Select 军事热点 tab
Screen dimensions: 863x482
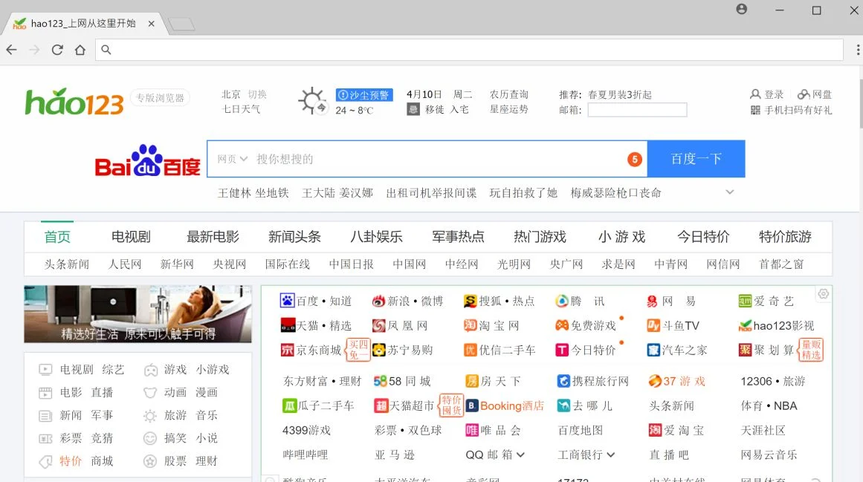pyautogui.click(x=458, y=237)
